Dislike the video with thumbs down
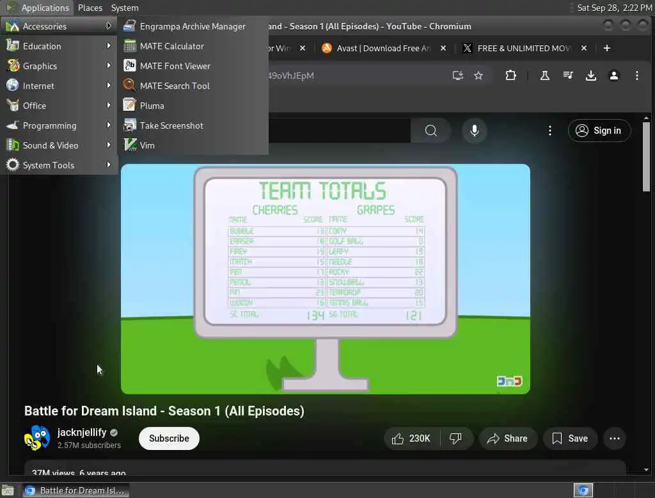655x498 pixels. (x=455, y=438)
